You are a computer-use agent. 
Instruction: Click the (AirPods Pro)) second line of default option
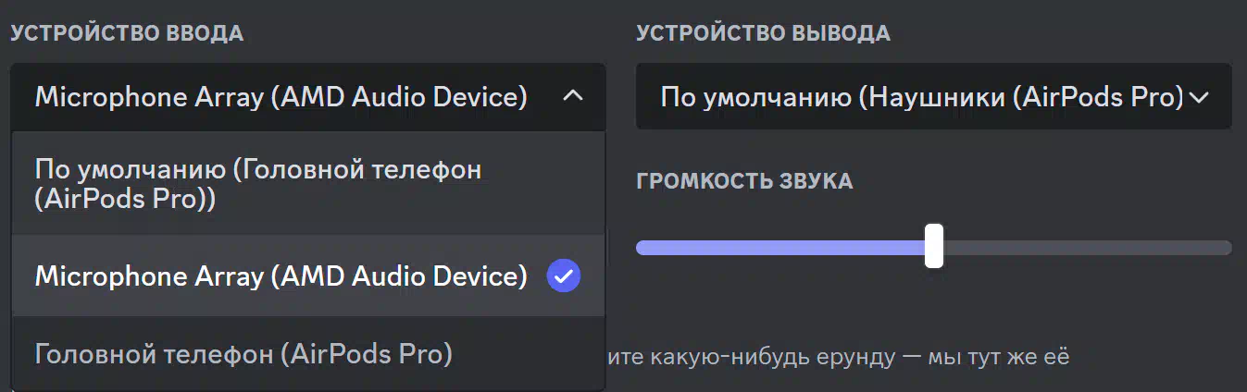point(125,199)
